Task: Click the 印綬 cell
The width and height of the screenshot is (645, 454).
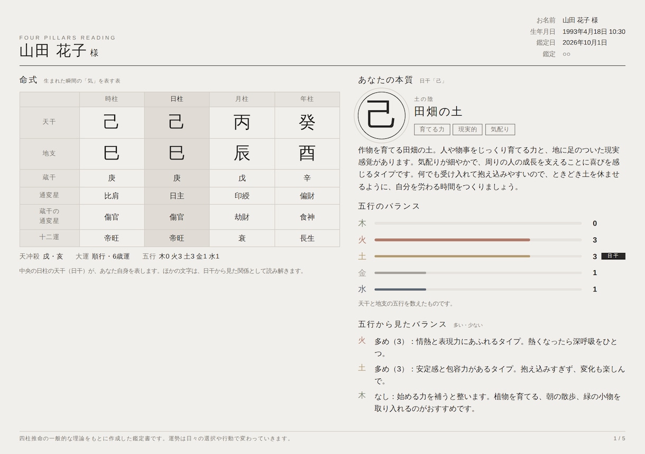Action: click(x=242, y=196)
